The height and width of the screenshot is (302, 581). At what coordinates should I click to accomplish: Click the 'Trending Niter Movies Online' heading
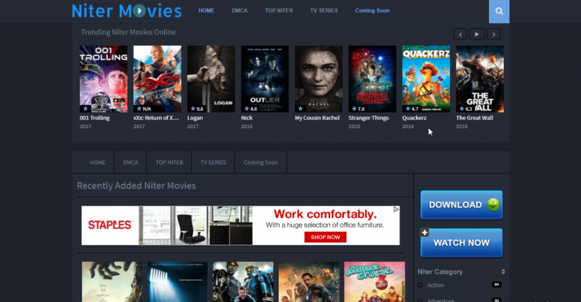[128, 32]
